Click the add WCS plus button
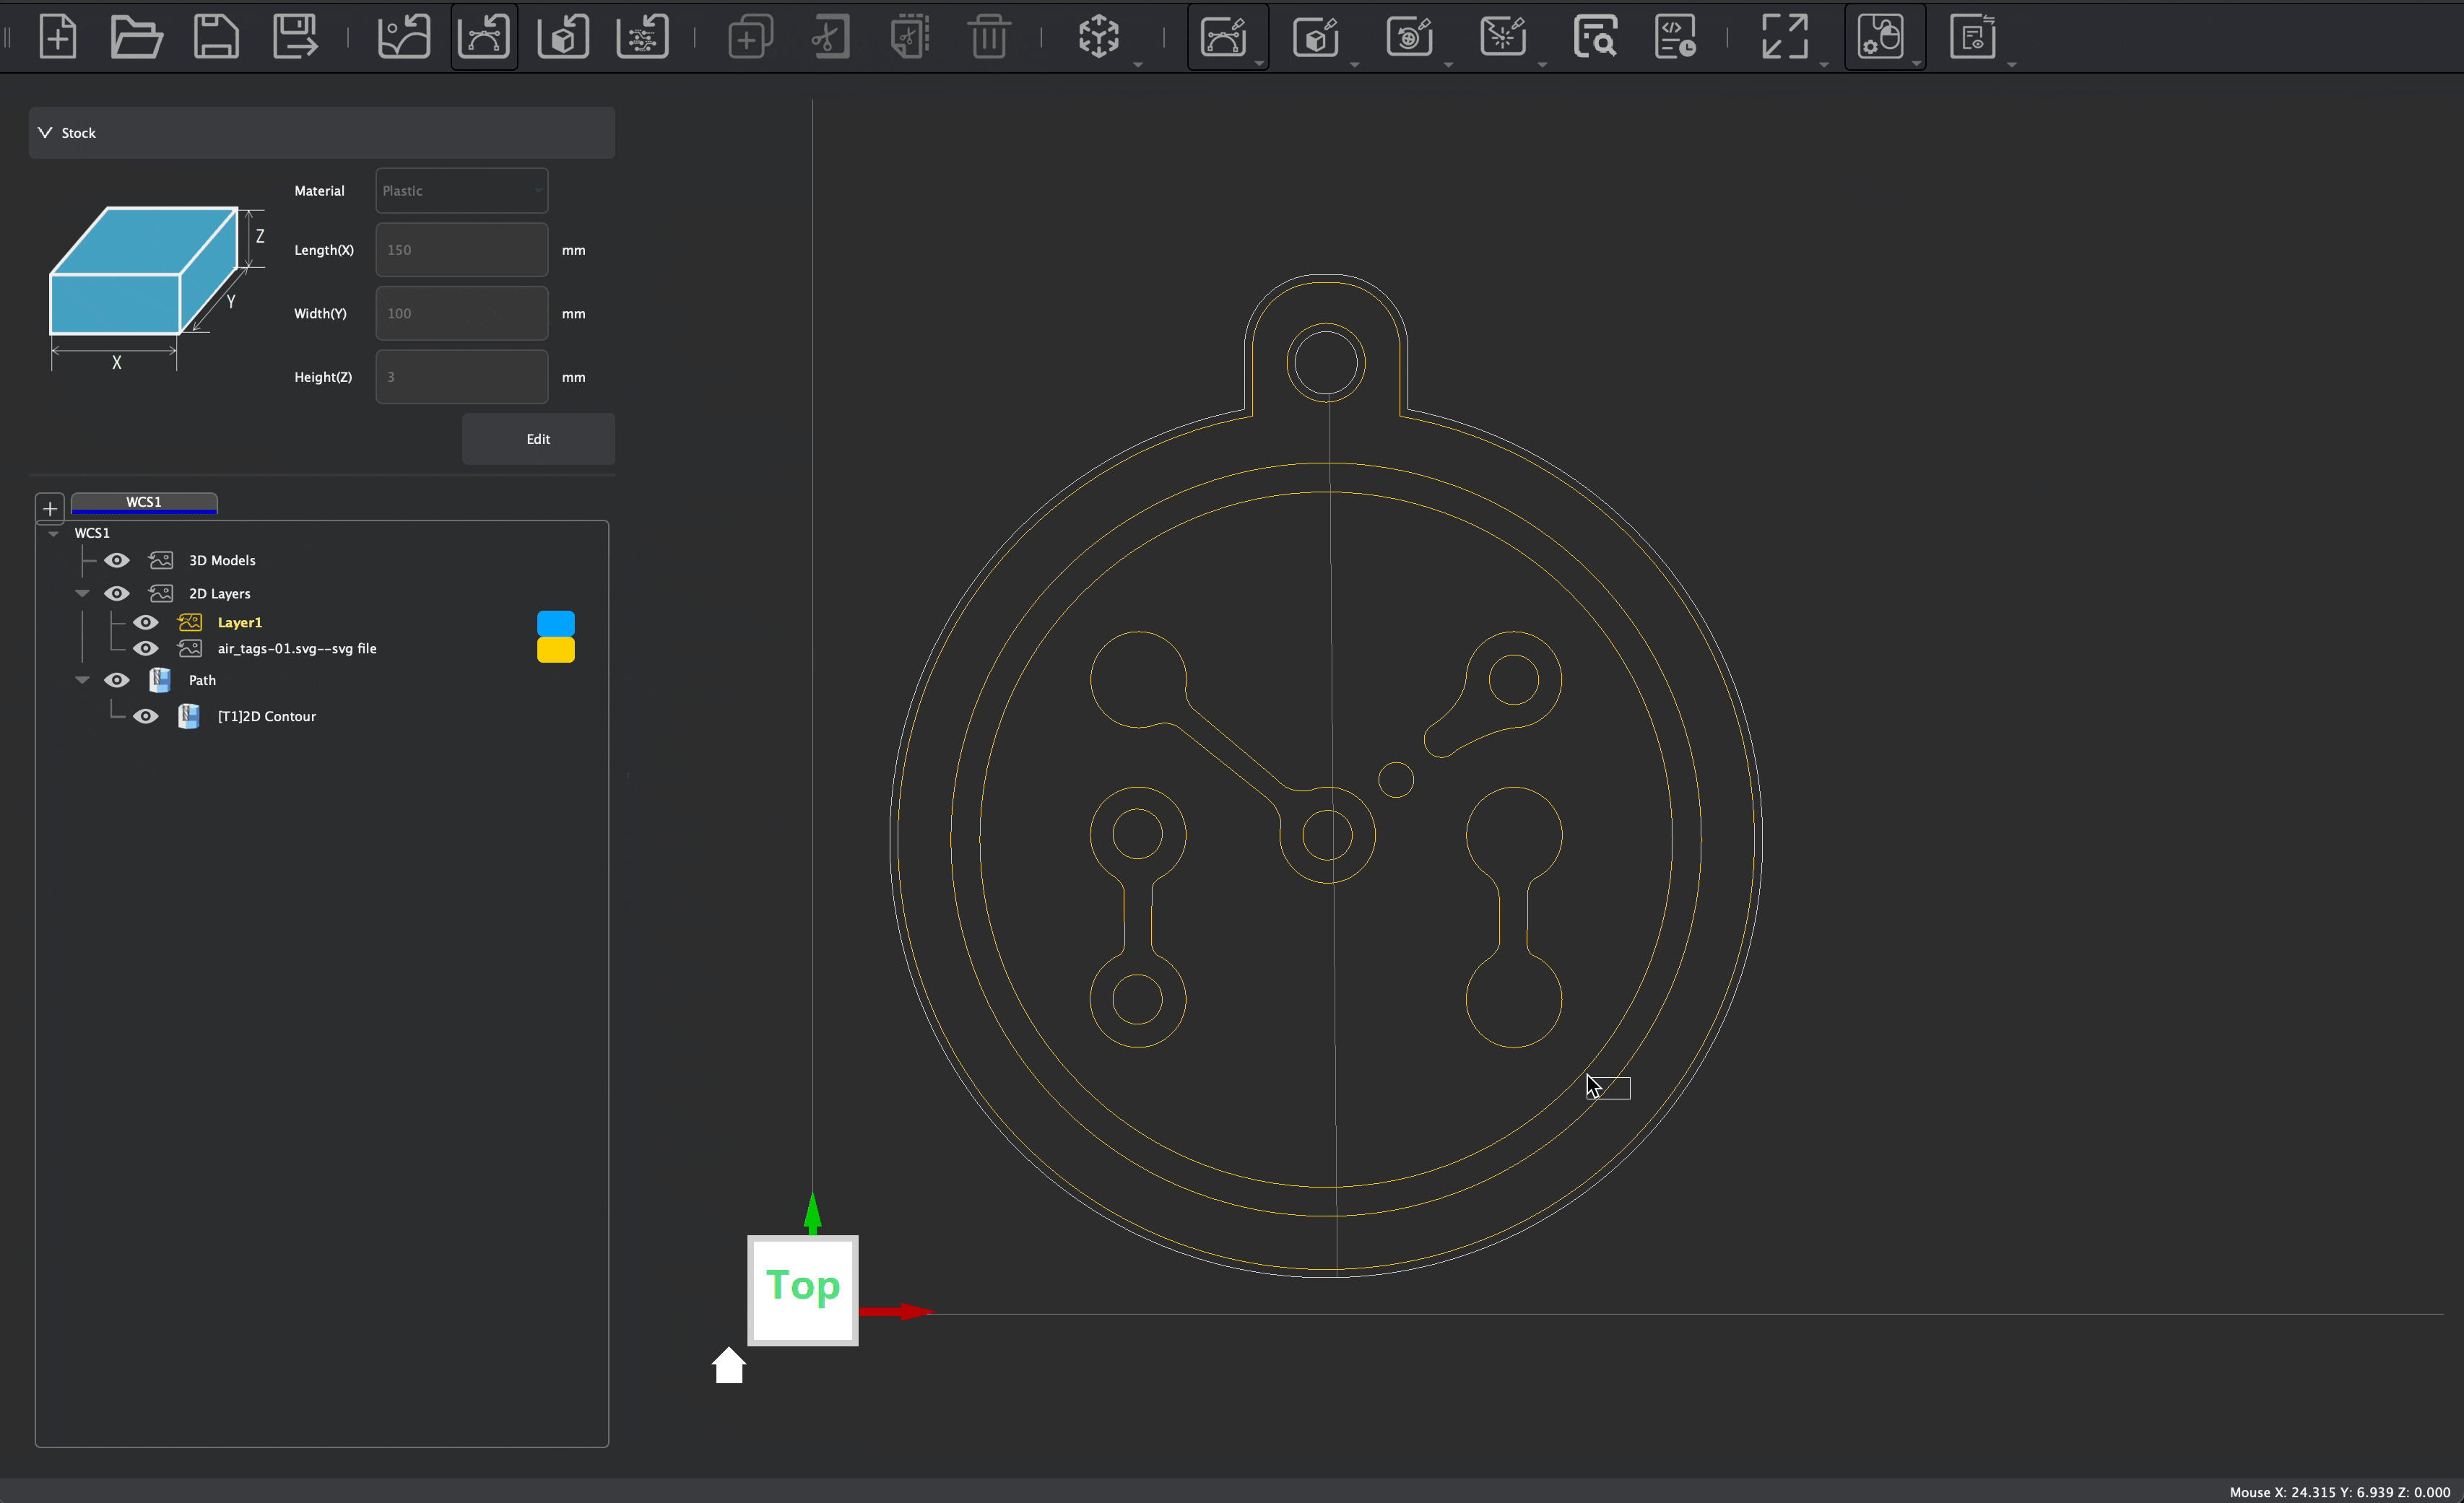Viewport: 2464px width, 1503px height. point(50,509)
